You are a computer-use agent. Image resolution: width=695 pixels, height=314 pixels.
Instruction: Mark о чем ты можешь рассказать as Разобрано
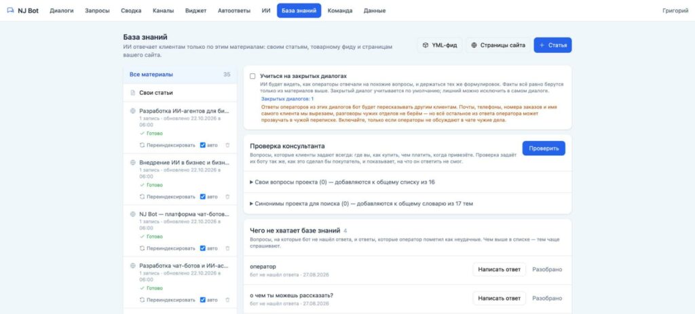[x=547, y=298]
